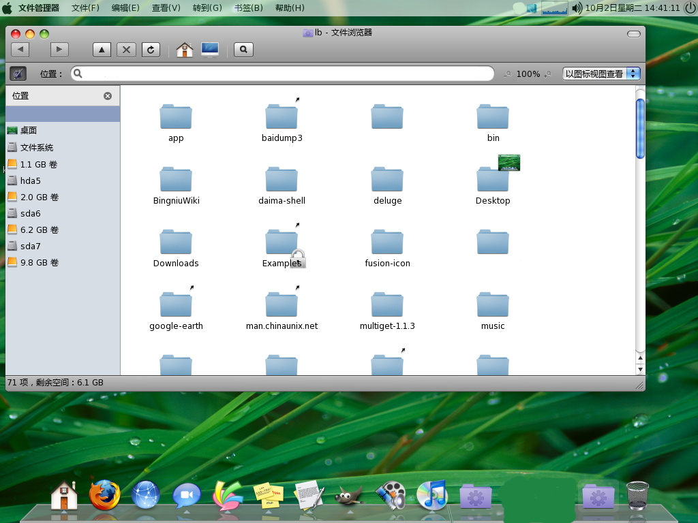Open the icon view mode dropdown
This screenshot has width=698, height=523.
pyautogui.click(x=601, y=74)
